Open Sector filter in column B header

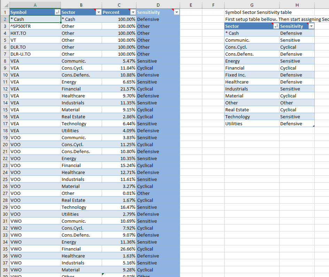(99, 12)
